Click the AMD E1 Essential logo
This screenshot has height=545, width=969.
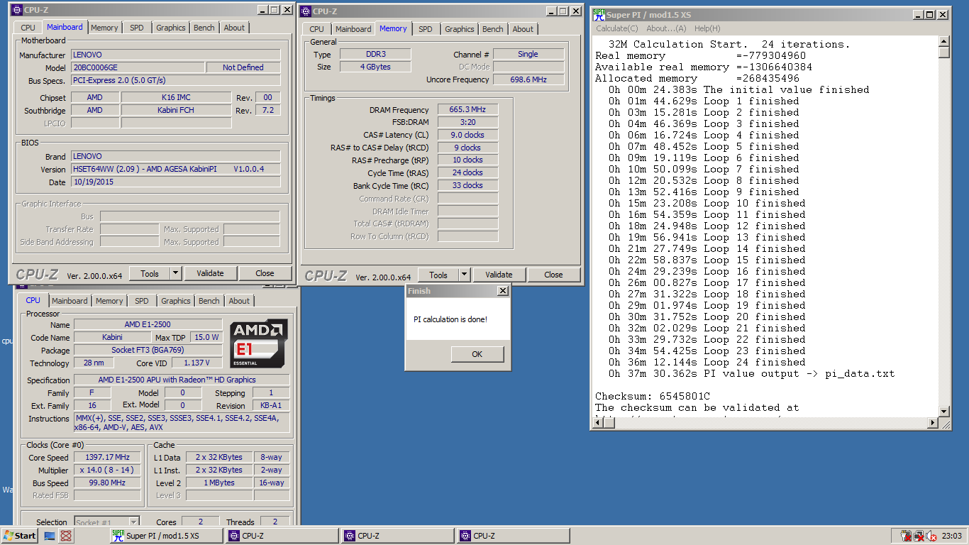coord(259,343)
